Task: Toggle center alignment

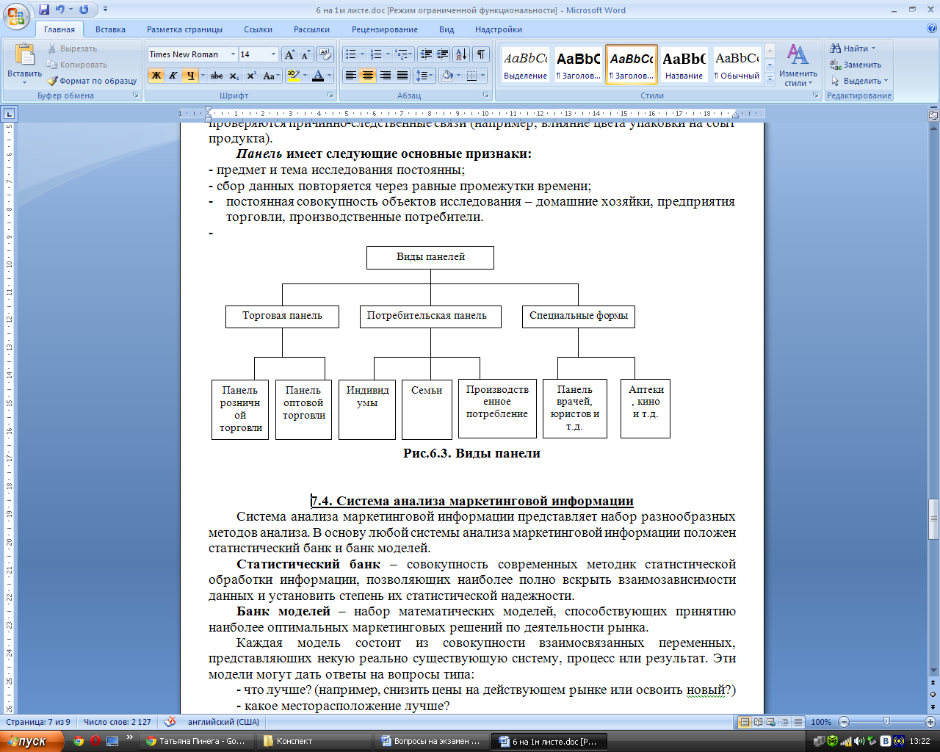Action: [368, 76]
